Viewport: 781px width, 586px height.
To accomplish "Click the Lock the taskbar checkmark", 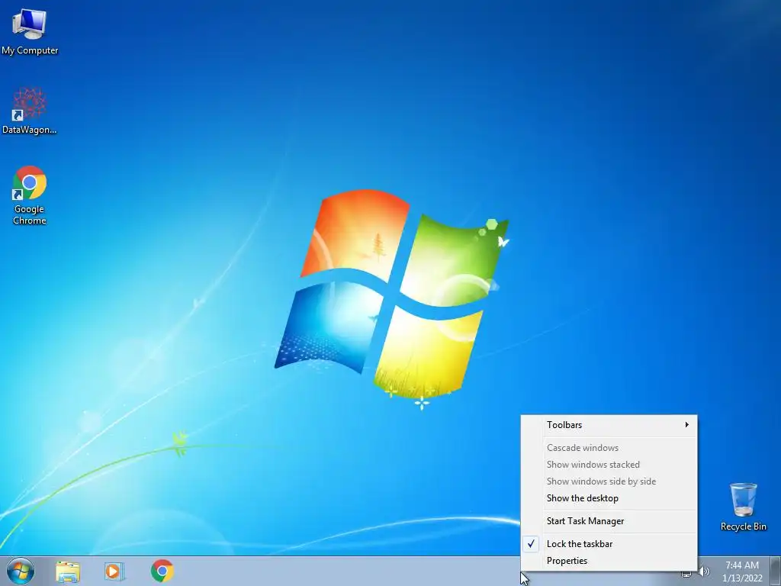I will coord(531,543).
